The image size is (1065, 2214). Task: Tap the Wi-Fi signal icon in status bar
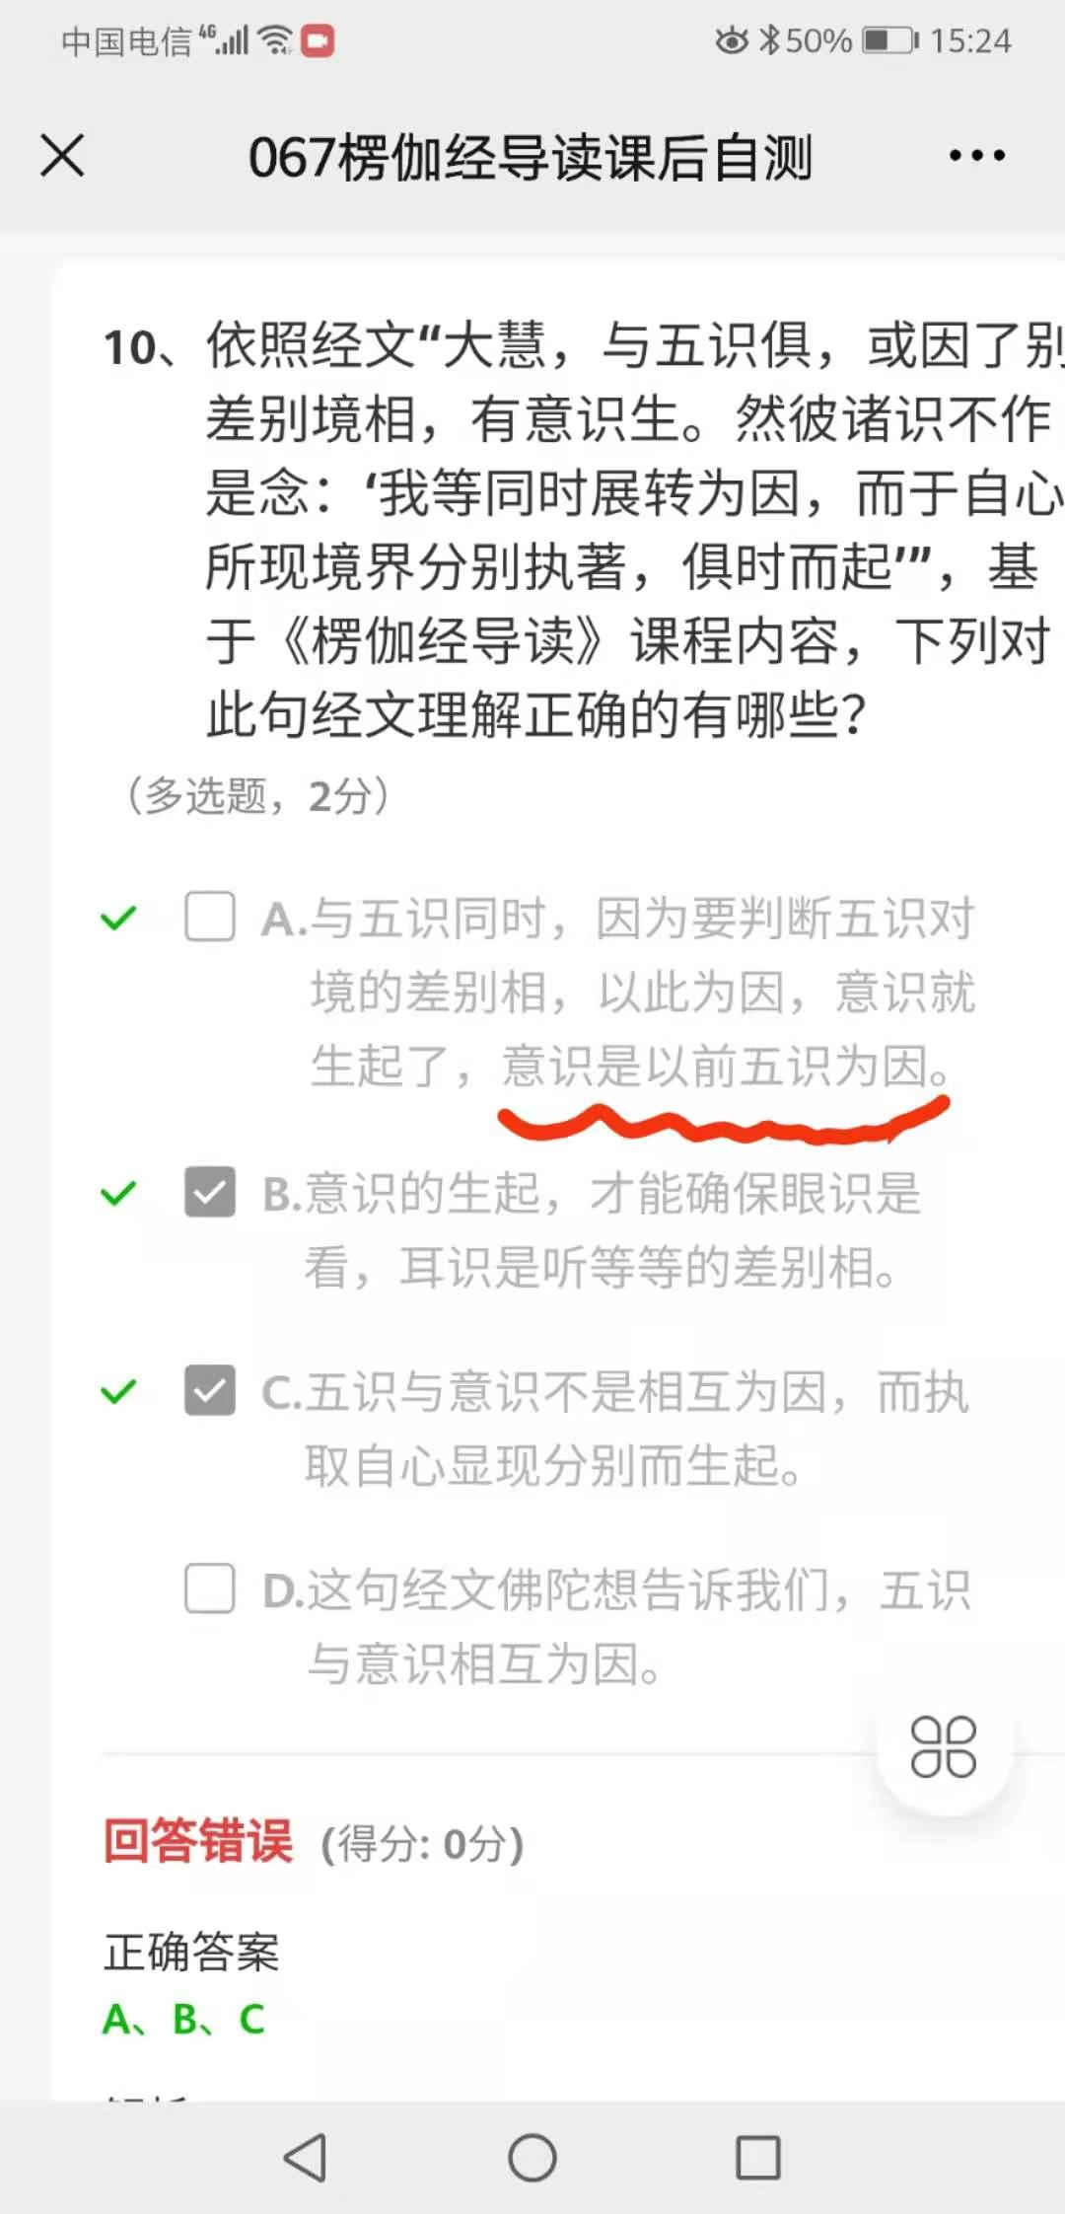[275, 40]
